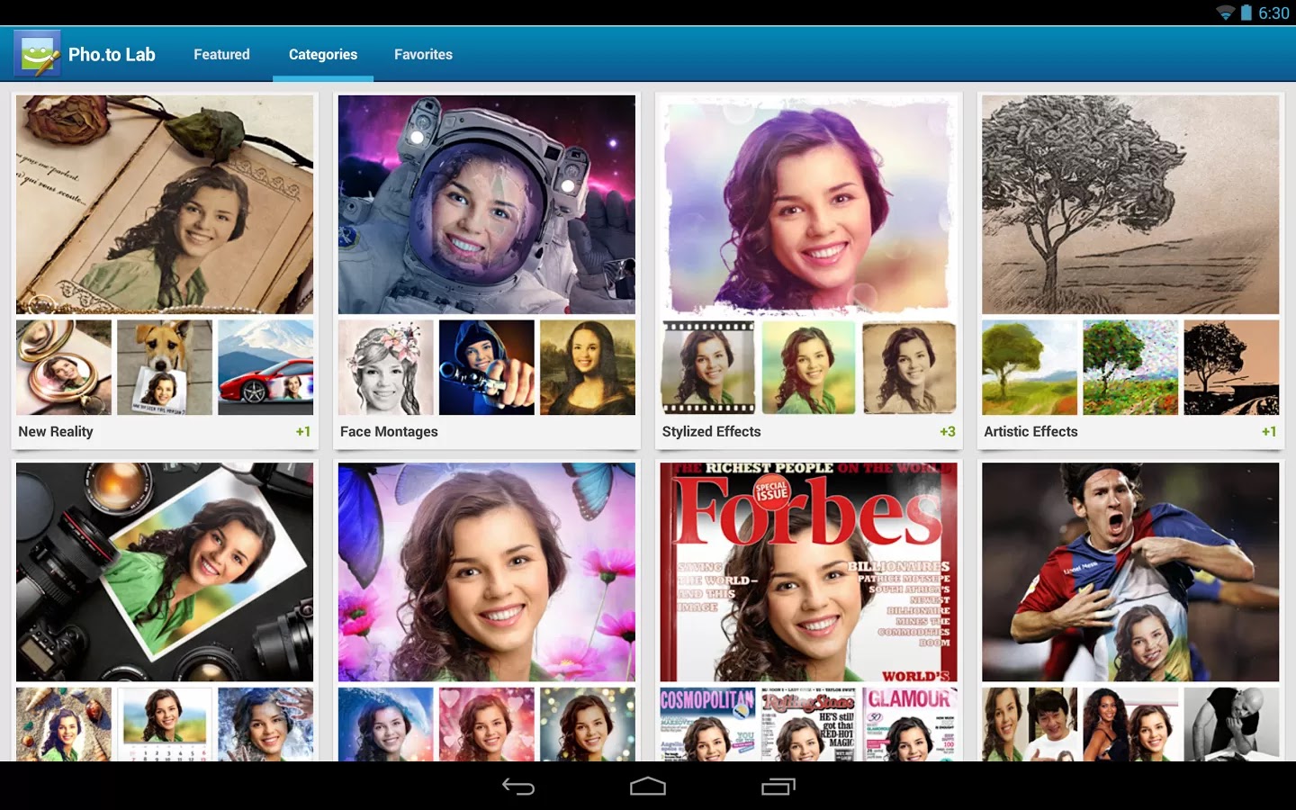
Task: Select the pointillism tree painting thumbnail
Action: 1130,367
